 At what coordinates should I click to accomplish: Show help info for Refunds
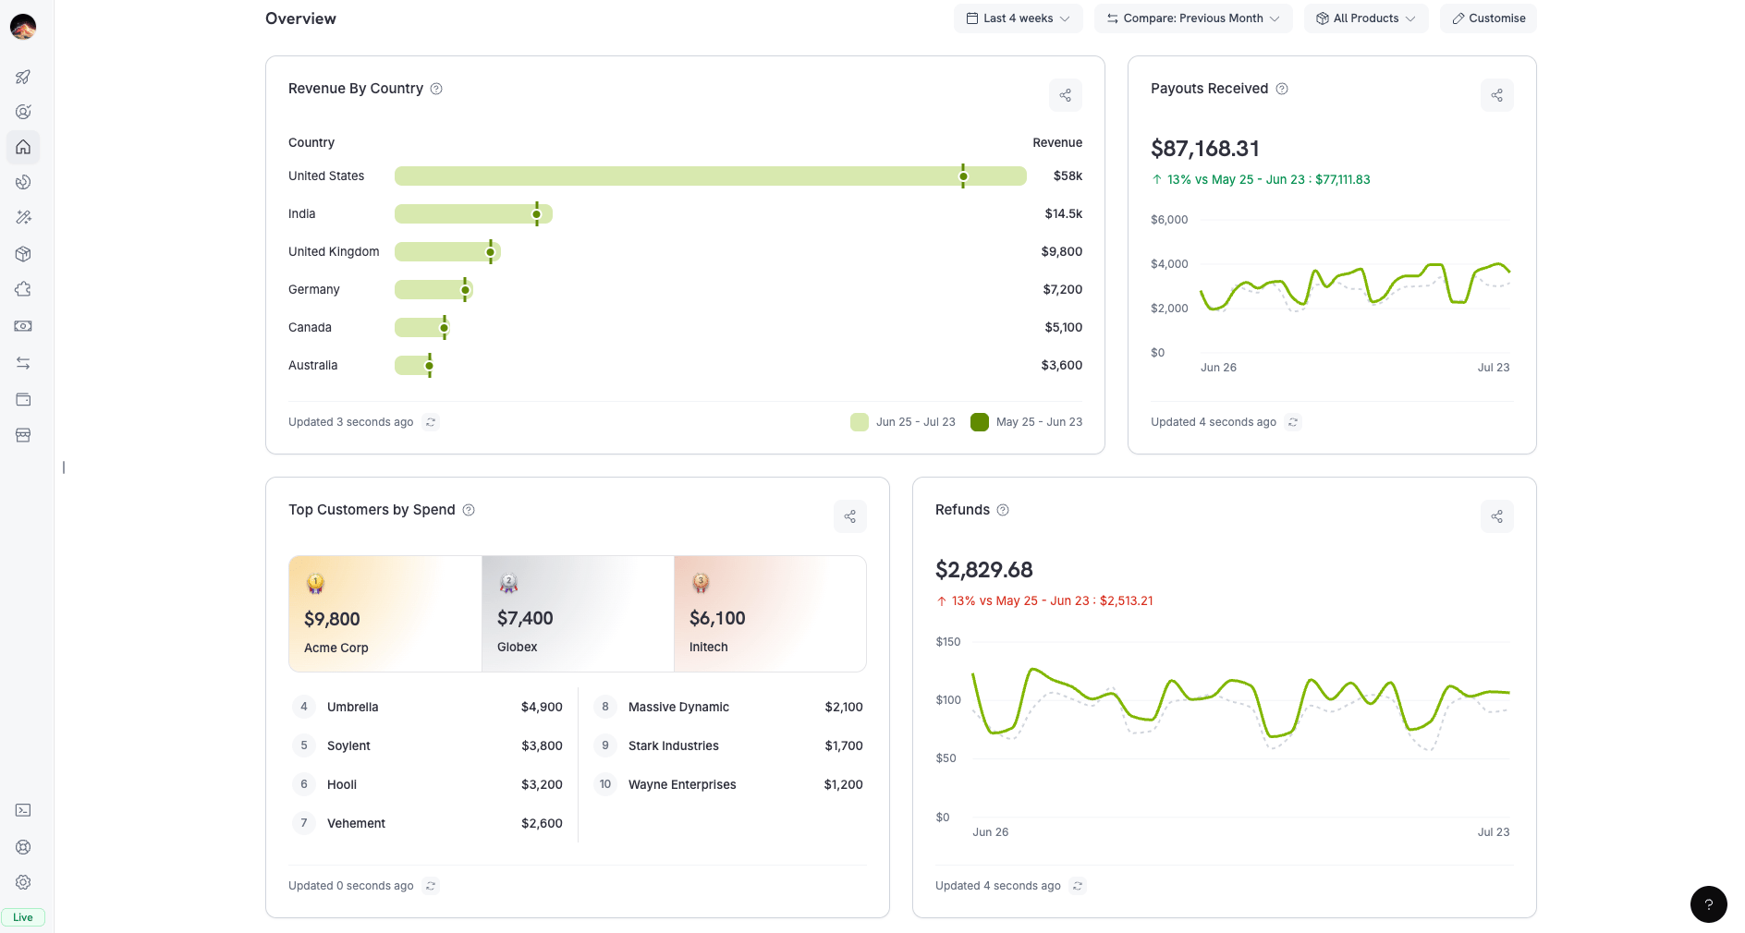(x=1003, y=510)
